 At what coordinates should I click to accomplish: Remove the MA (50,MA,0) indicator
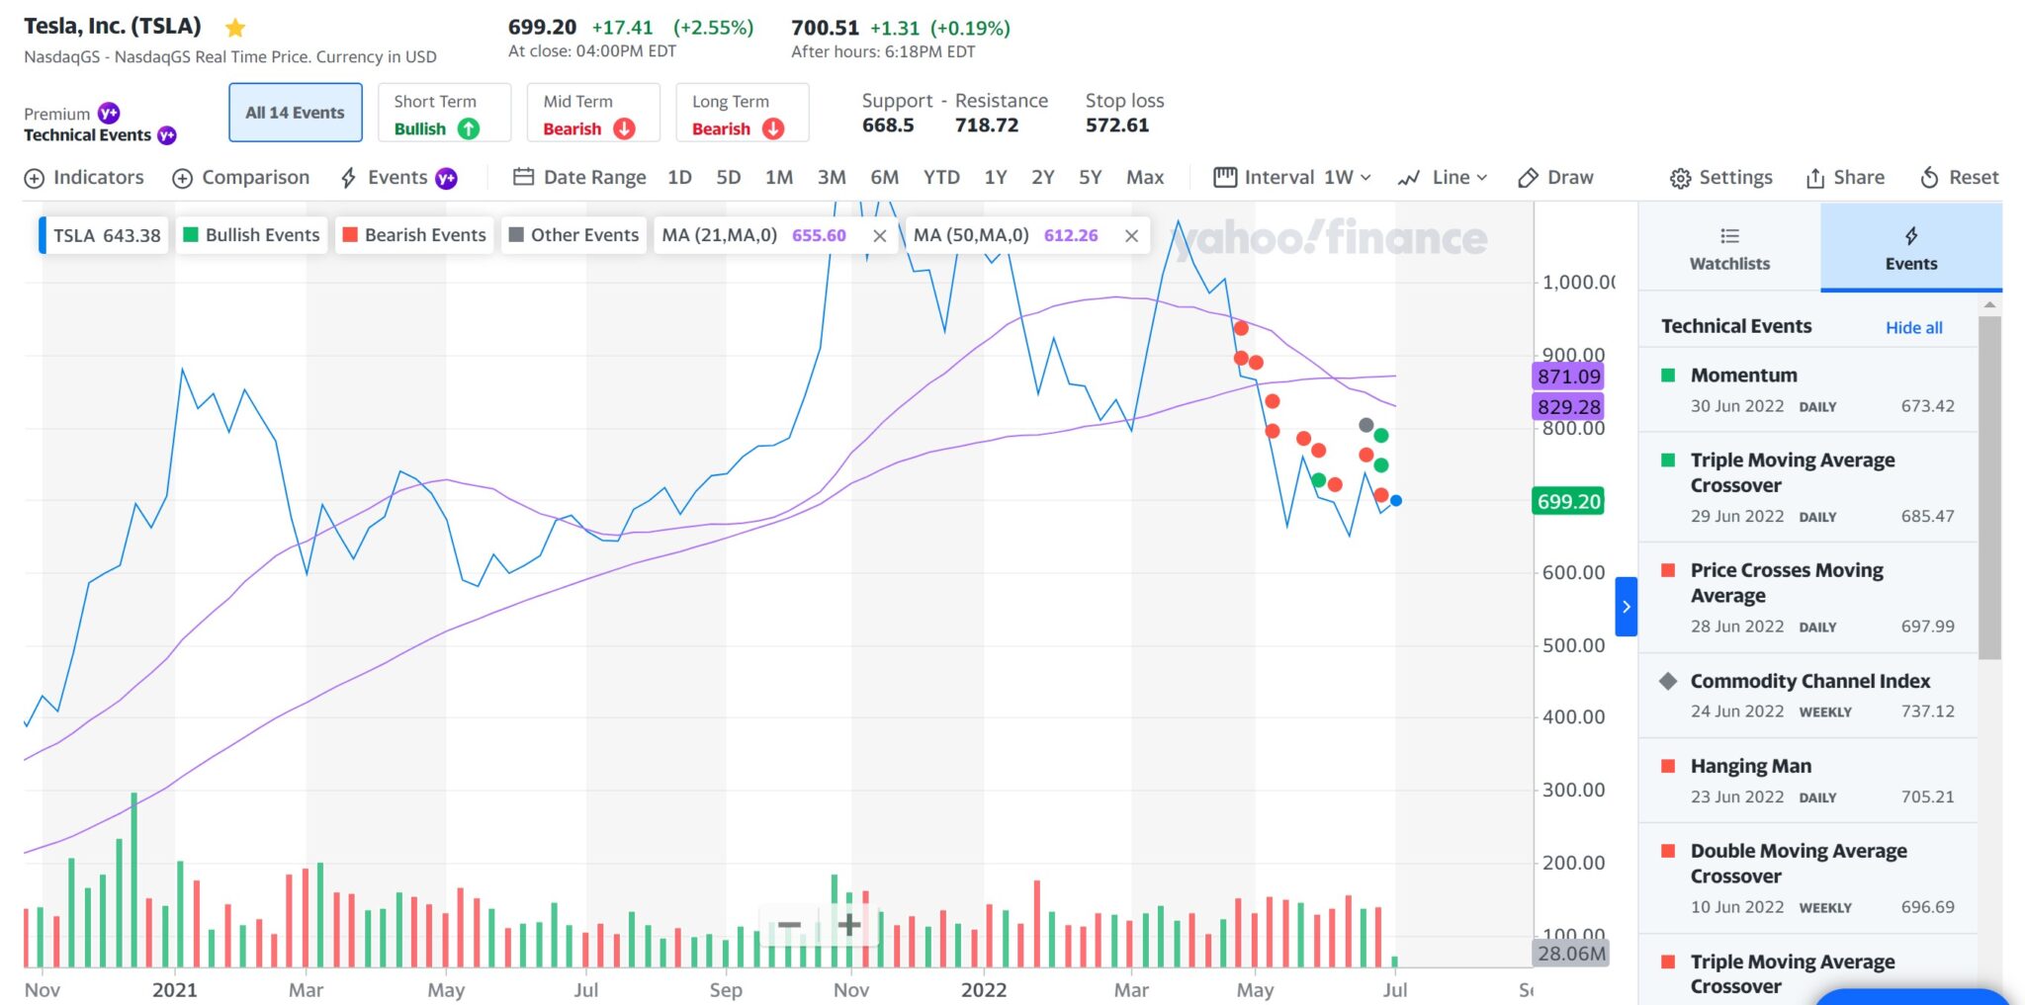(1131, 236)
